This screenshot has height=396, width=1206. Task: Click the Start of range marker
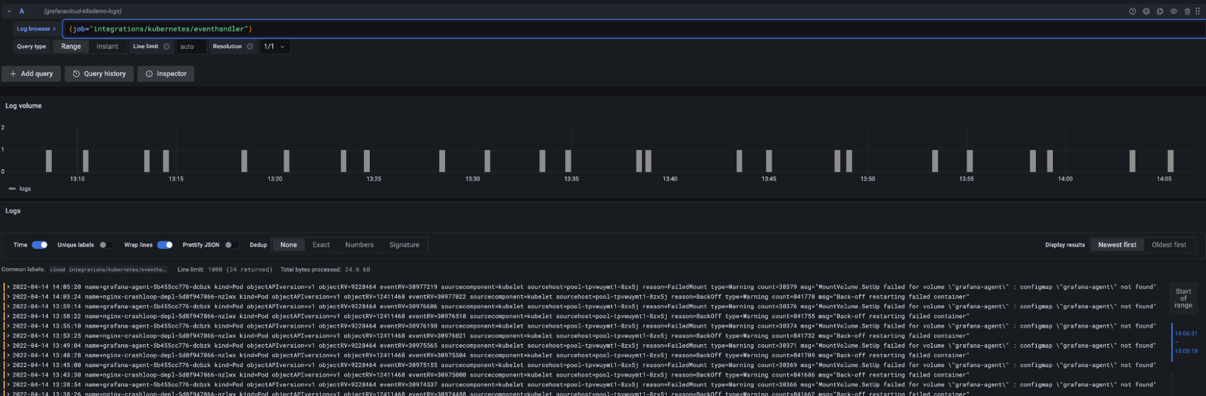(1183, 298)
